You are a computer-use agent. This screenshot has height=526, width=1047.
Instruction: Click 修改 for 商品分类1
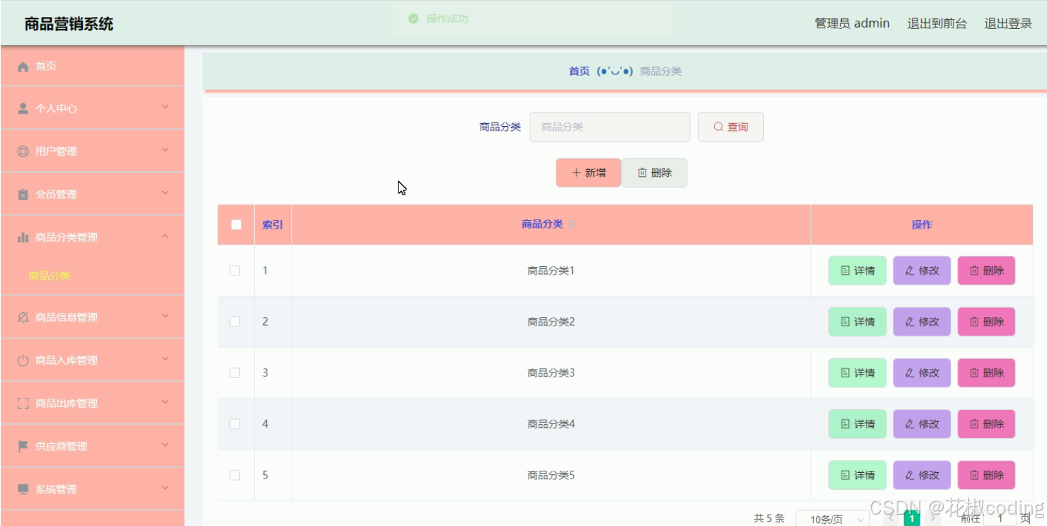922,270
